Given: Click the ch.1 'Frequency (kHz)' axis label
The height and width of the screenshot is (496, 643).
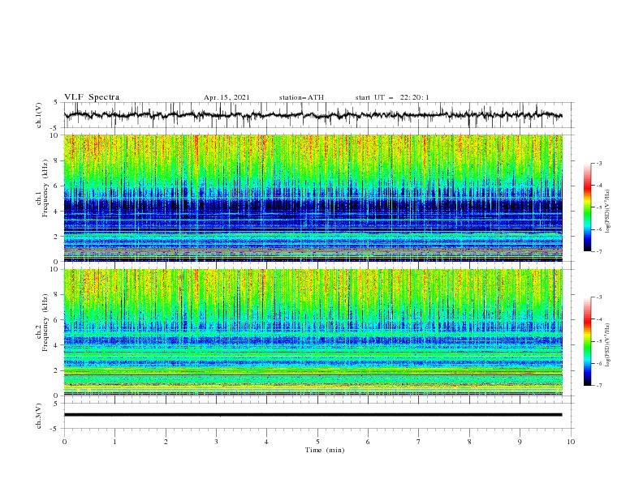Looking at the screenshot, I should 45,188.
